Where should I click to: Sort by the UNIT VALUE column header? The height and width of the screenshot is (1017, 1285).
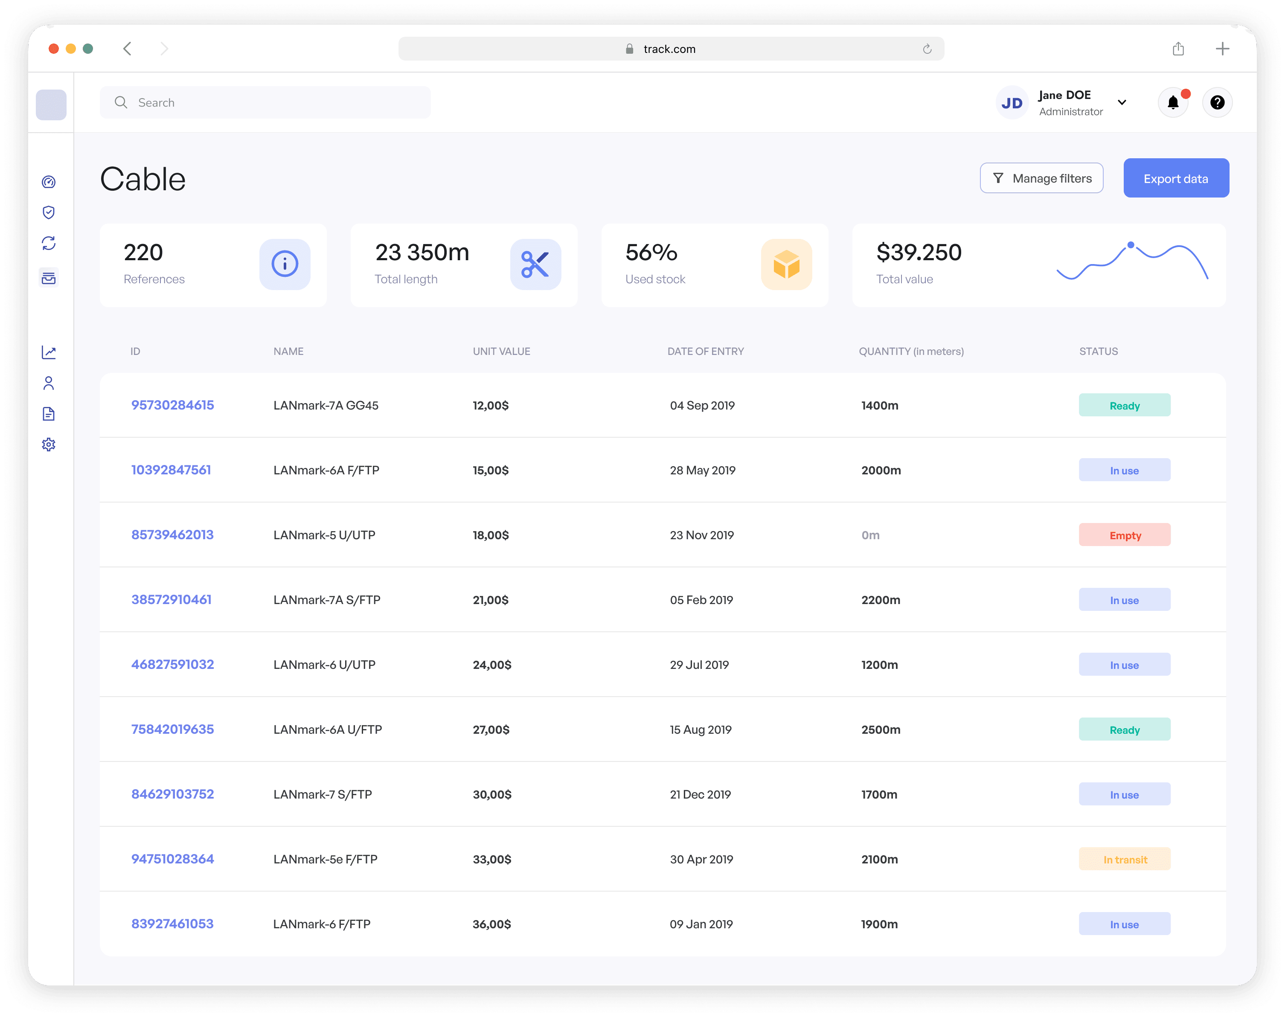501,352
